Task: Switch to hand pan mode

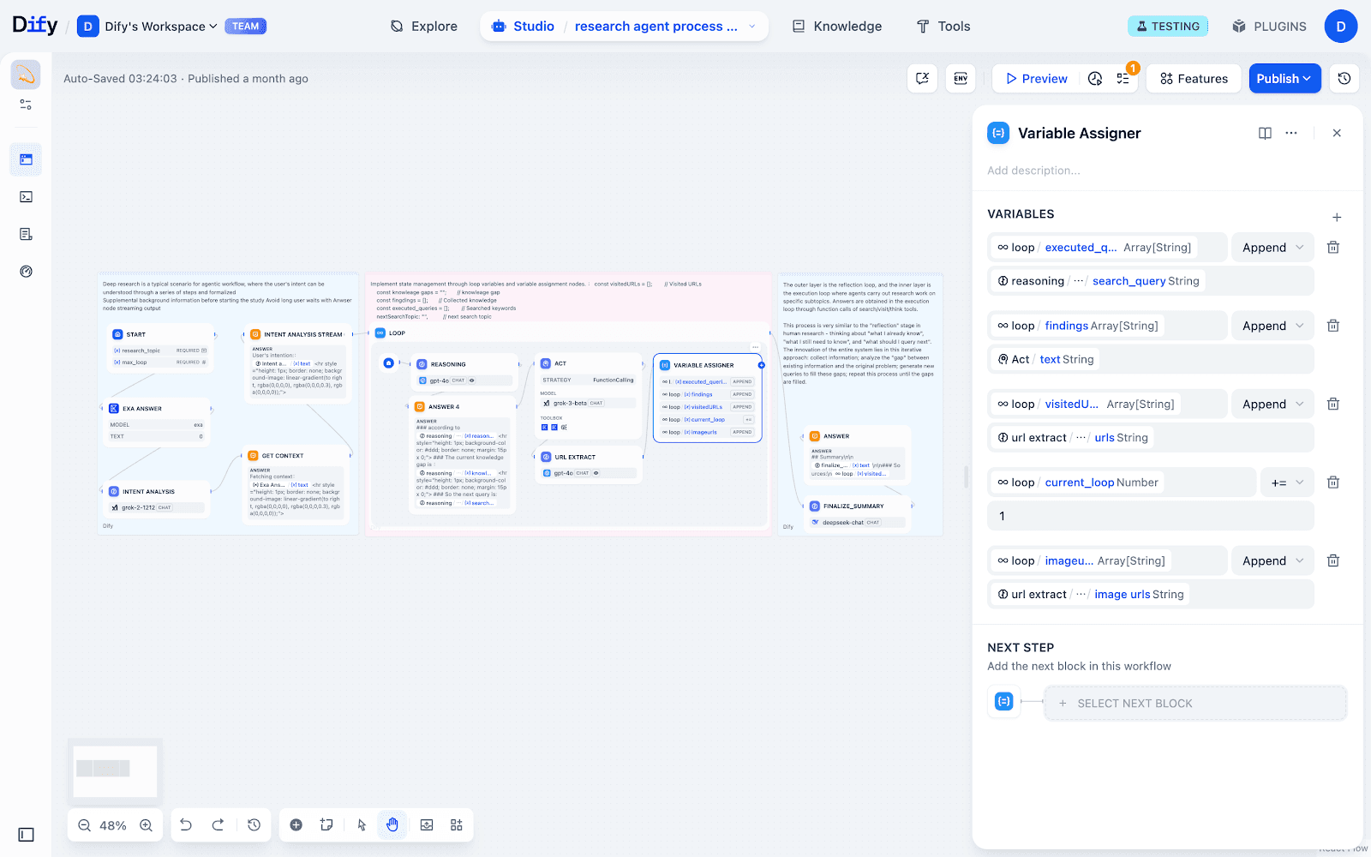Action: 392,825
